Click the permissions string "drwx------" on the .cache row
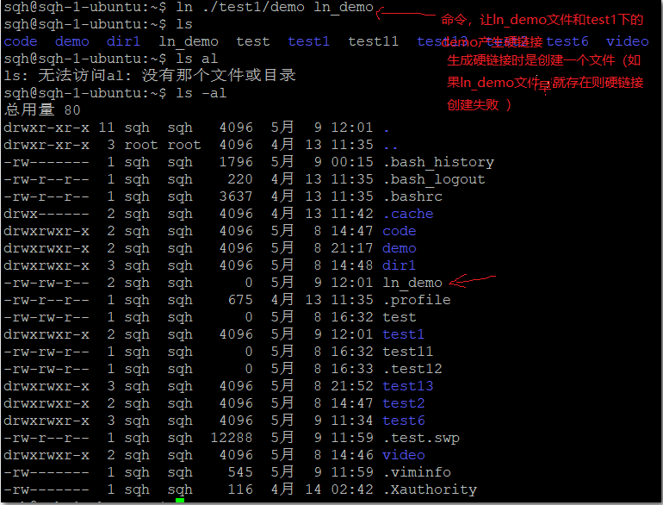Screen dimensions: 663x505 click(x=46, y=214)
